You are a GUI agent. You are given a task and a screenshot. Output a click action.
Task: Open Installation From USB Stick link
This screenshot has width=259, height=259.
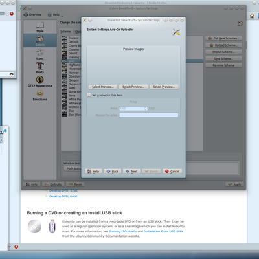coord(163,231)
